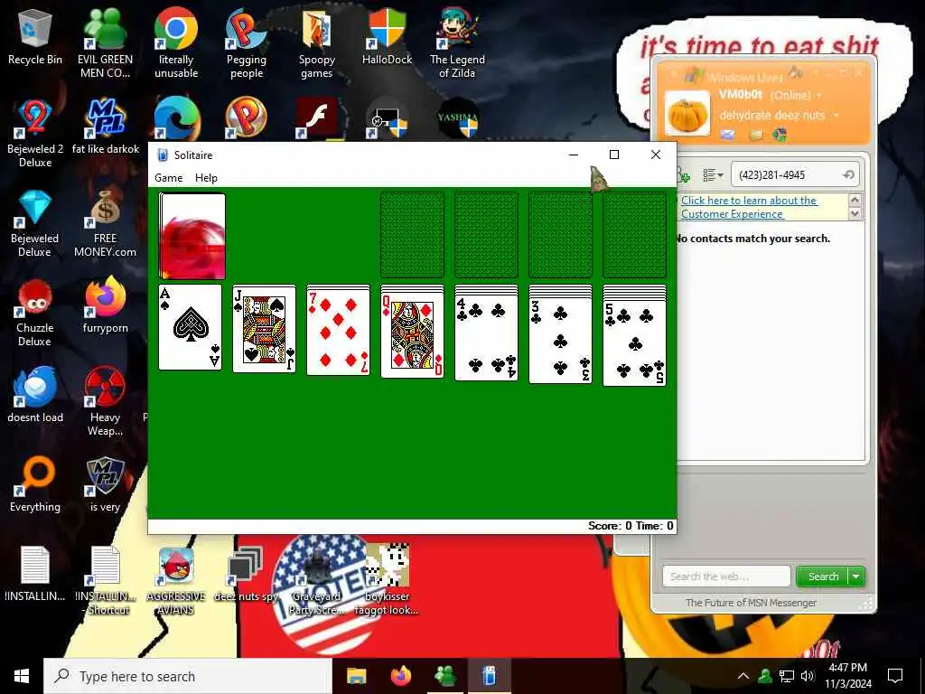Select the Heavy Weap... desktop icon

point(105,402)
